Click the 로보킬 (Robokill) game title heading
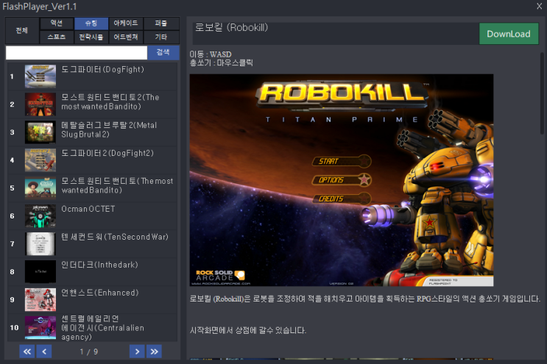Image resolution: width=547 pixels, height=364 pixels. 231,27
